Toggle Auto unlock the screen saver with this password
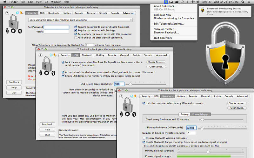Image resolution: width=254 pixels, height=158 pixels. coord(76,34)
